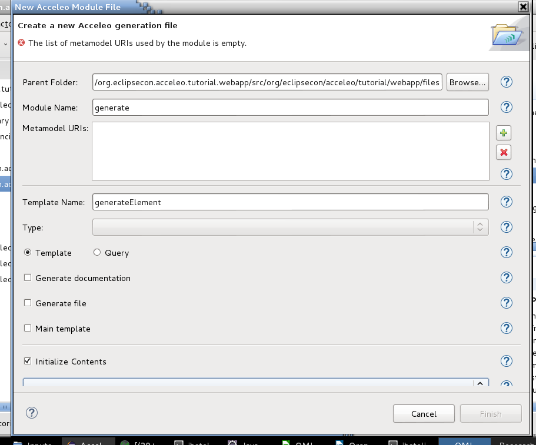Click the Finish button
The width and height of the screenshot is (536, 445).
point(491,414)
